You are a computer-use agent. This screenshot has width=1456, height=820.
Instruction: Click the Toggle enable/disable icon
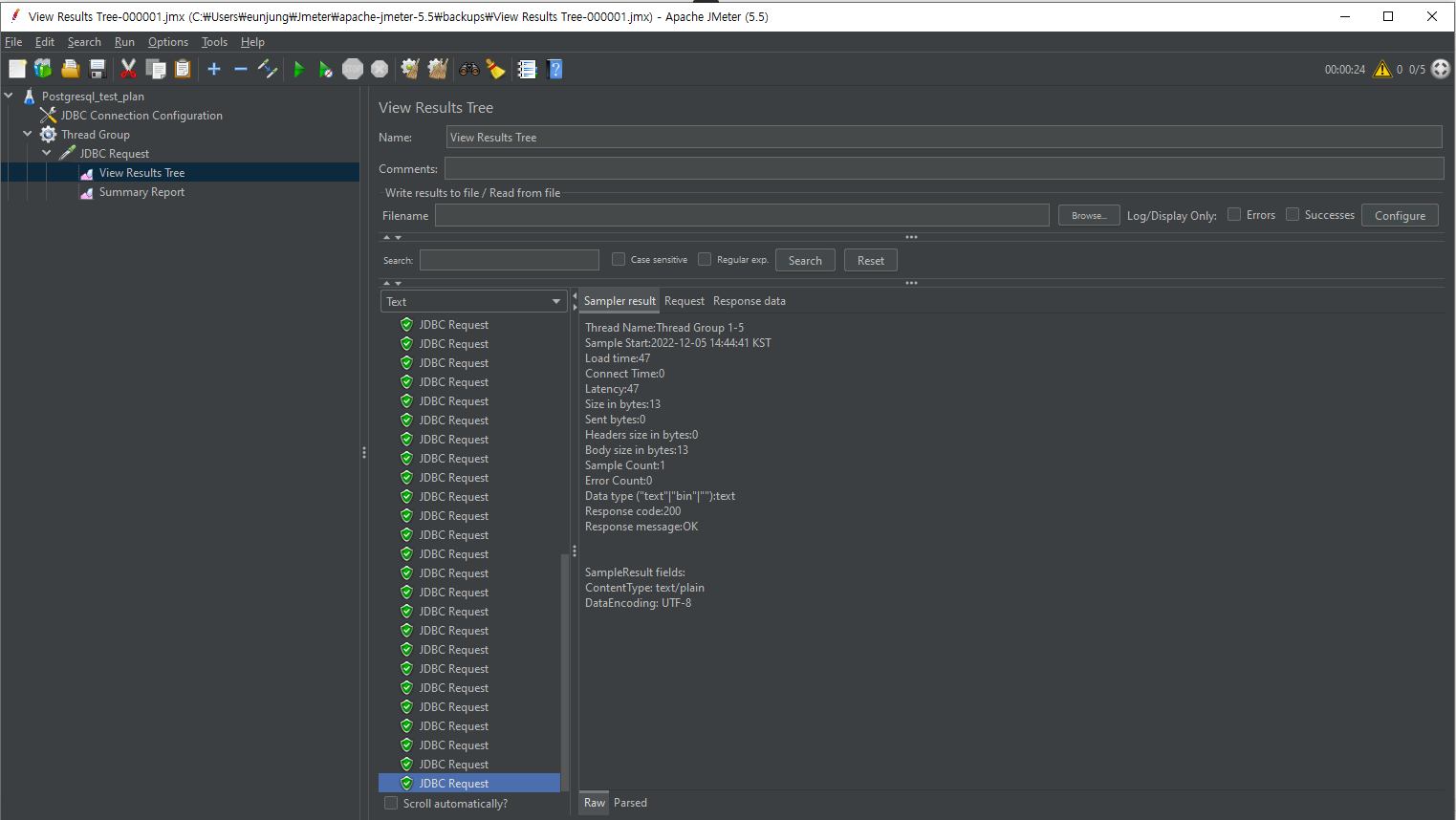point(268,69)
